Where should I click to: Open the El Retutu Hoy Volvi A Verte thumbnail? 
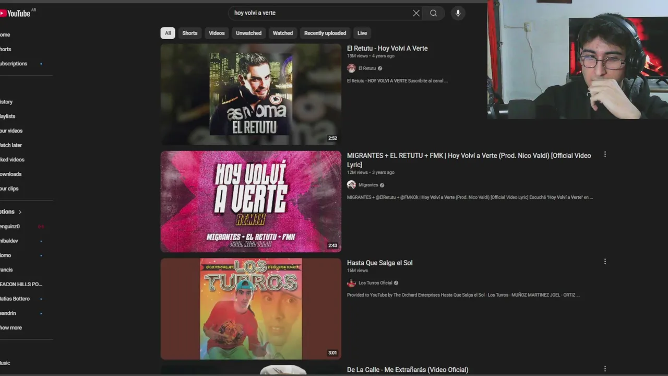tap(251, 95)
